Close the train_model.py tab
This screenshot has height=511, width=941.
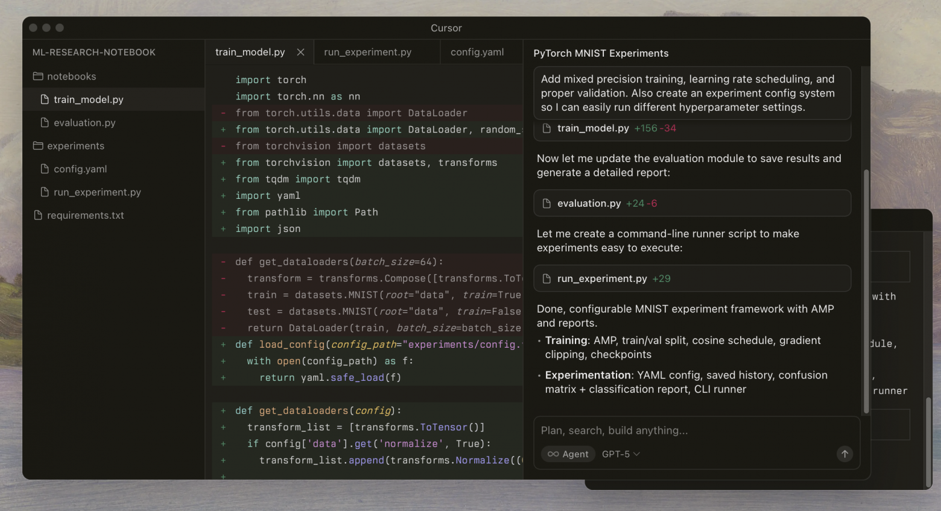300,52
